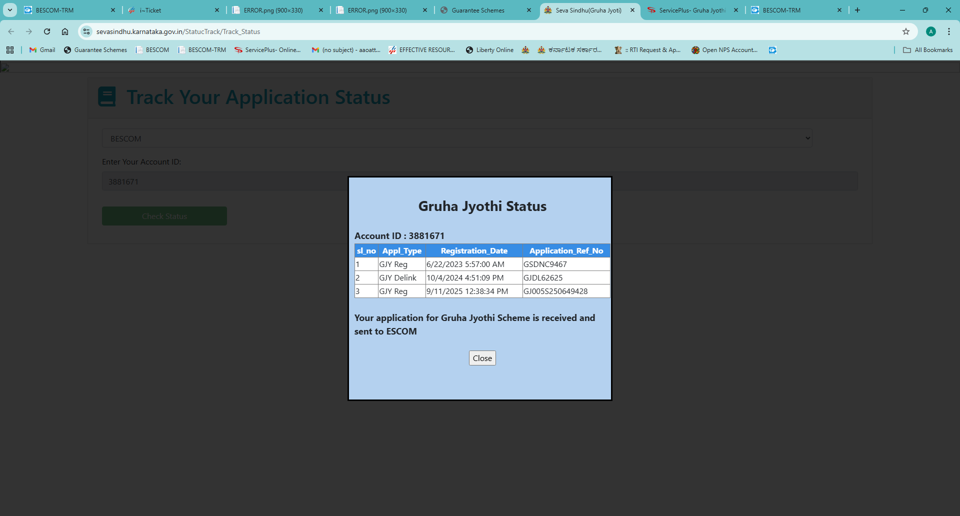The height and width of the screenshot is (516, 960).
Task: Open the Chrome three-dot menu
Action: point(948,31)
